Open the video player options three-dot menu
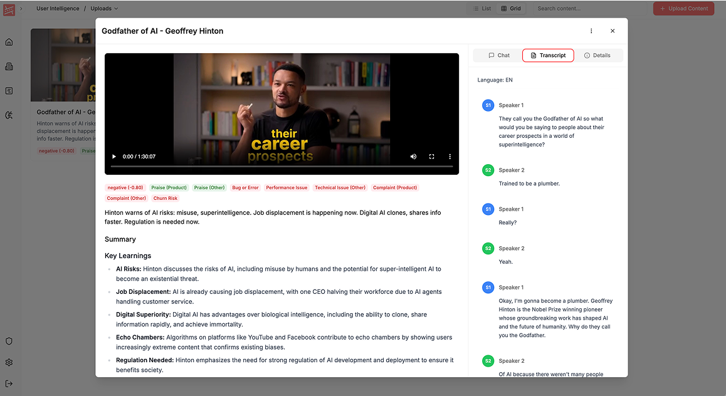This screenshot has height=396, width=726. click(450, 156)
